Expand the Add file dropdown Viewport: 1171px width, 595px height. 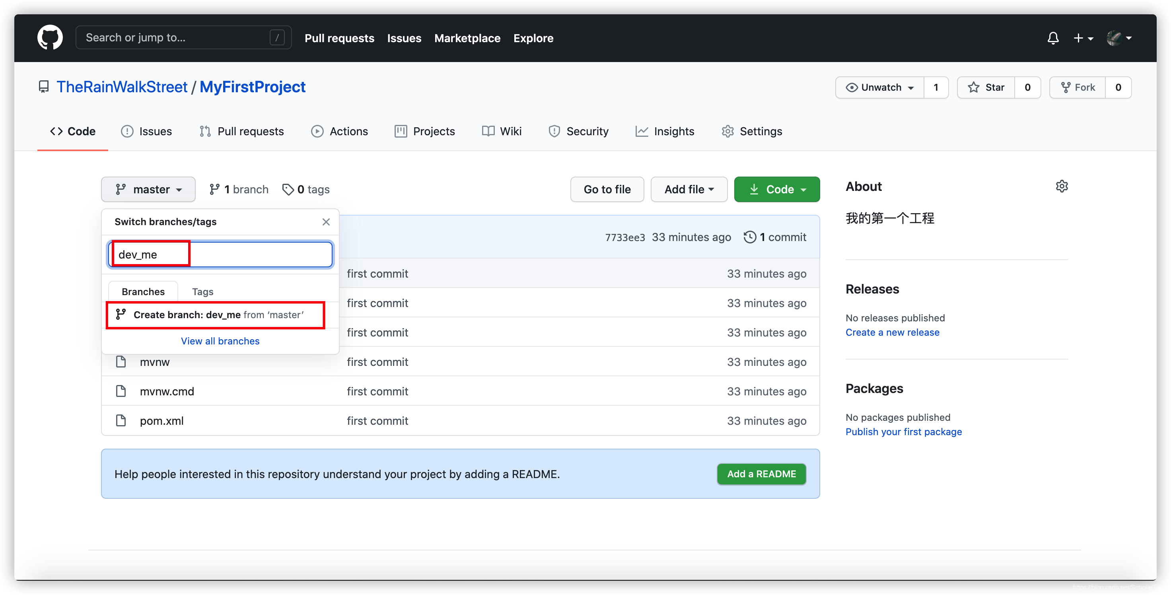[x=689, y=189]
